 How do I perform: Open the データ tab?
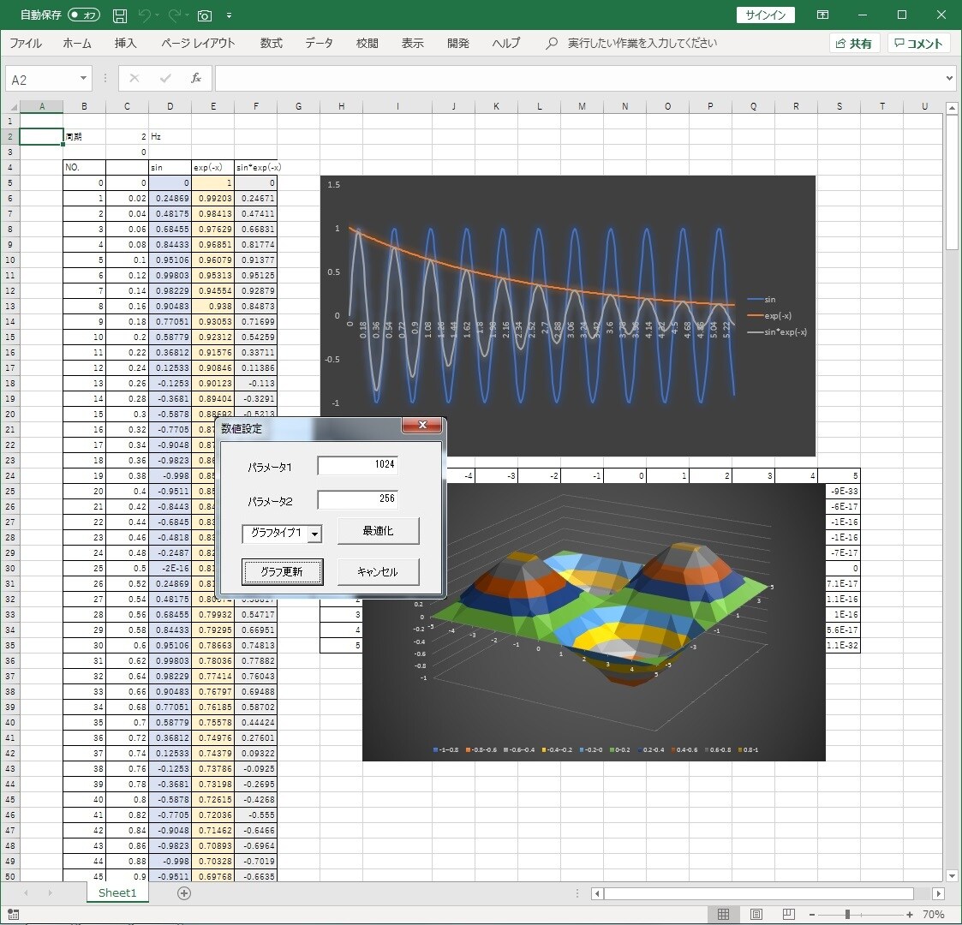tap(319, 43)
